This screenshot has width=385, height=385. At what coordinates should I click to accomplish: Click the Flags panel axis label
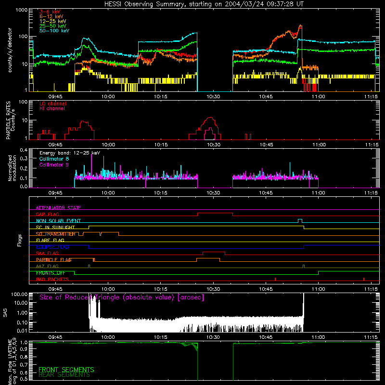(19, 240)
